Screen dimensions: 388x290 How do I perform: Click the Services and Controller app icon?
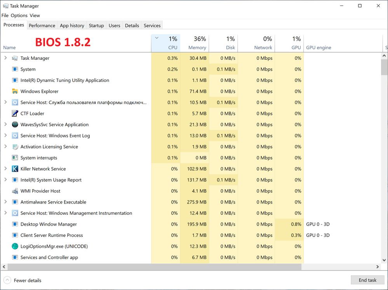click(x=15, y=257)
